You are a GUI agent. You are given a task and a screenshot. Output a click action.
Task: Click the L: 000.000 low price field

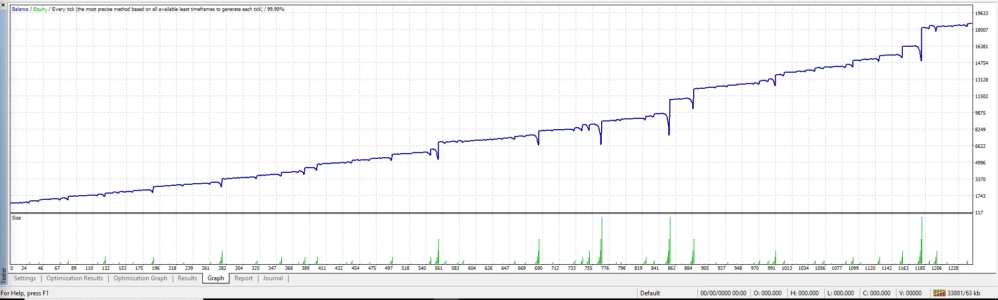click(x=840, y=293)
